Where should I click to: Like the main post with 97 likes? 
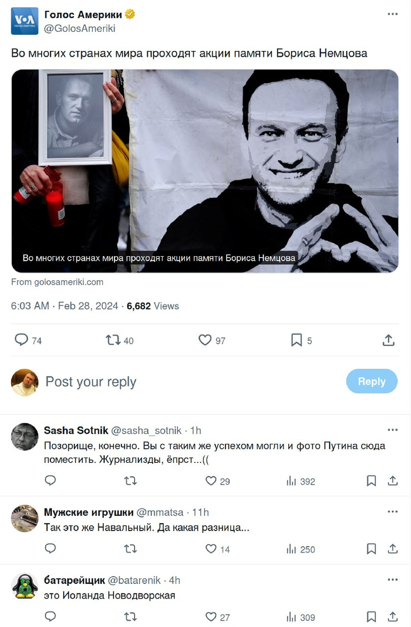coord(205,340)
